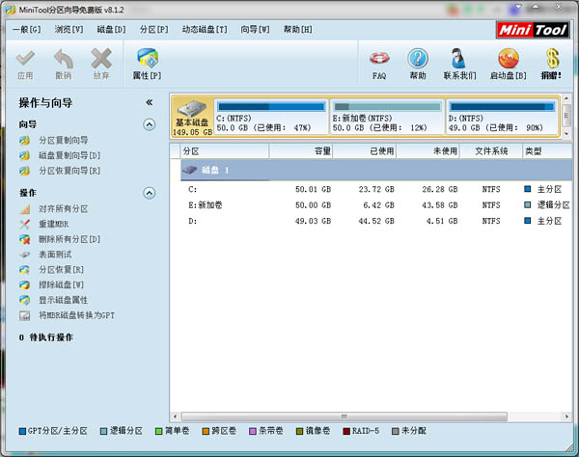The width and height of the screenshot is (579, 457).
Task: Open 联系我们 contact us icon
Action: tap(458, 58)
